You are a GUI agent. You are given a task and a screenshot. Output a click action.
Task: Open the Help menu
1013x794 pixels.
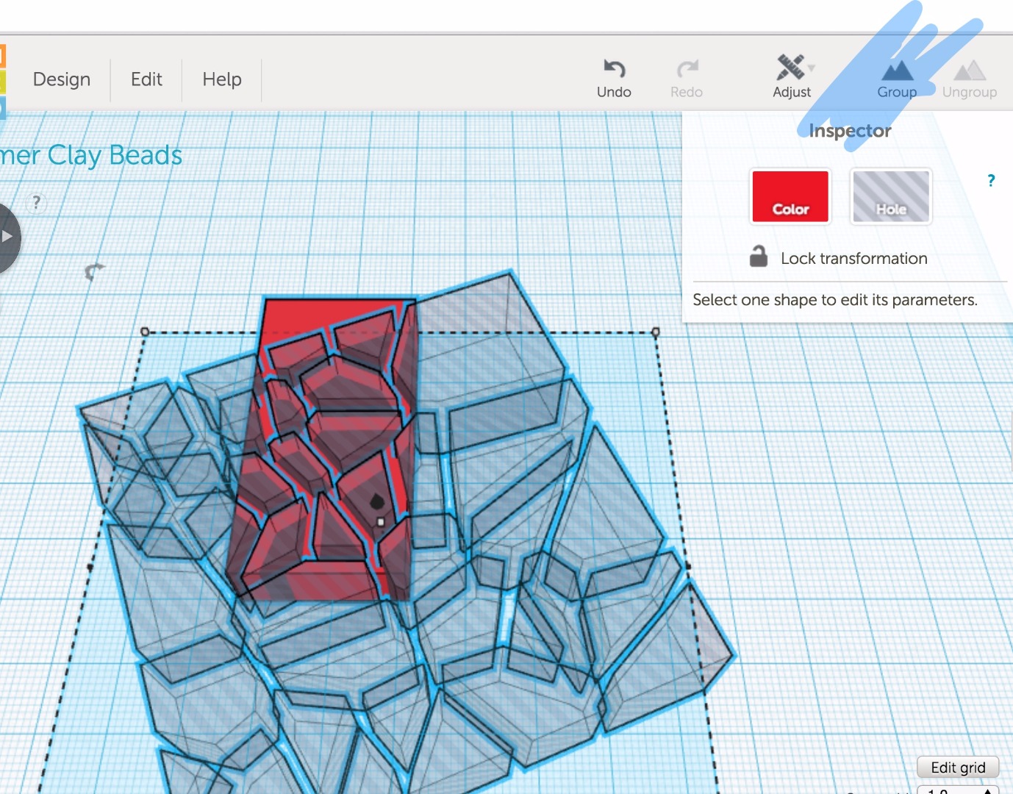(222, 79)
